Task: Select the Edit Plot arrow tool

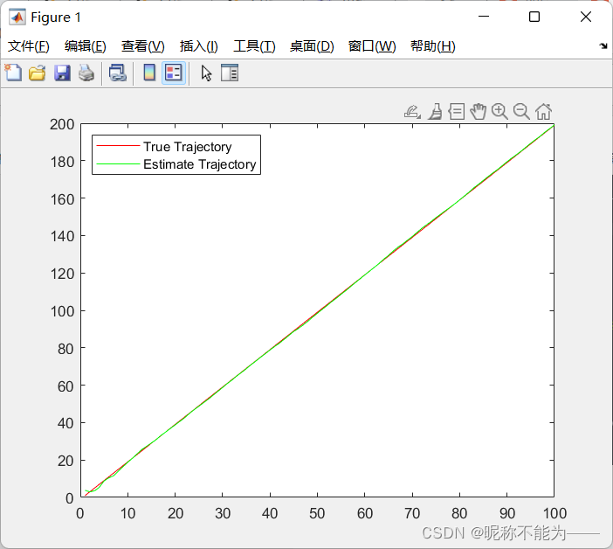Action: coord(206,73)
